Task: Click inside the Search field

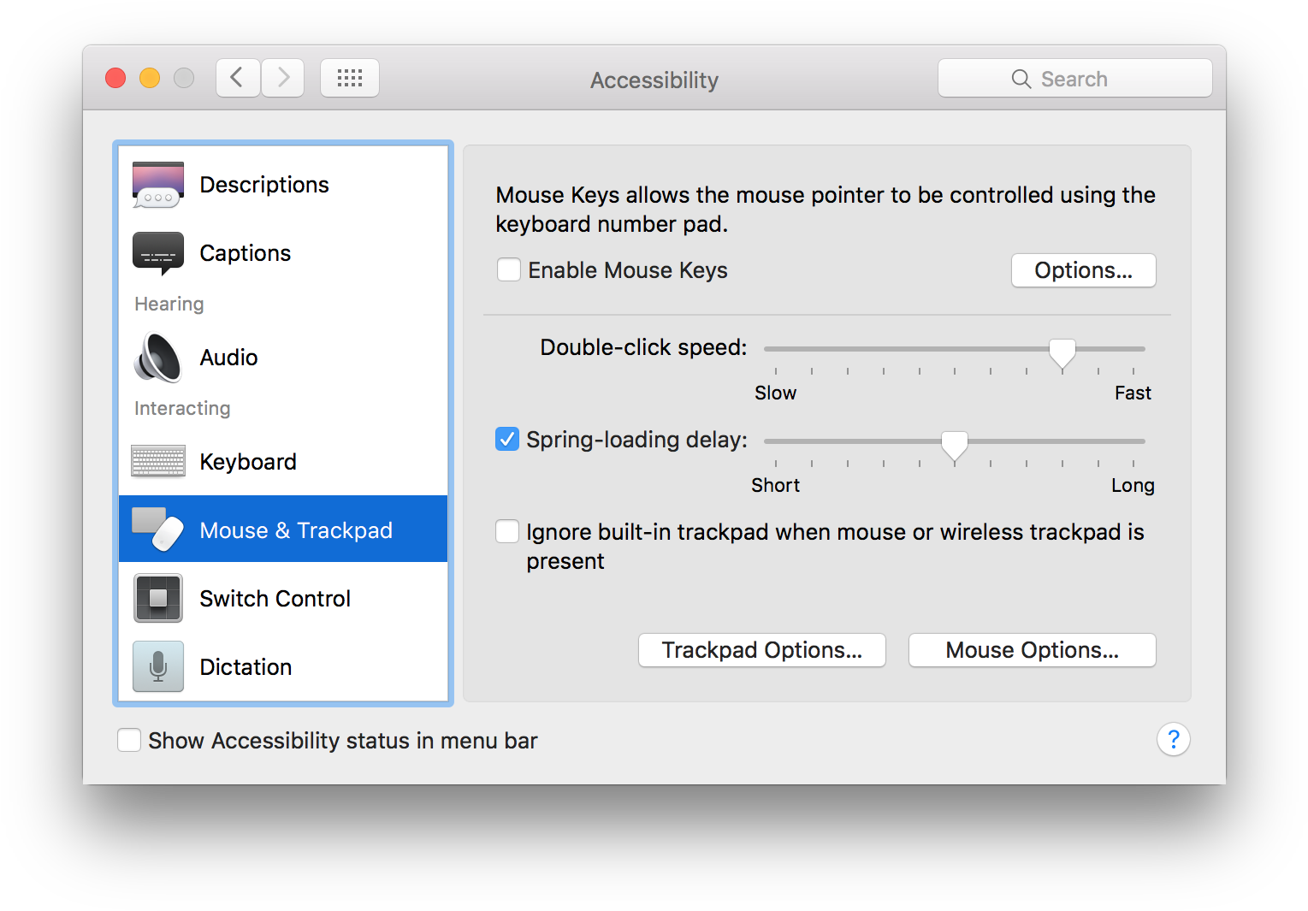Action: click(x=1074, y=78)
